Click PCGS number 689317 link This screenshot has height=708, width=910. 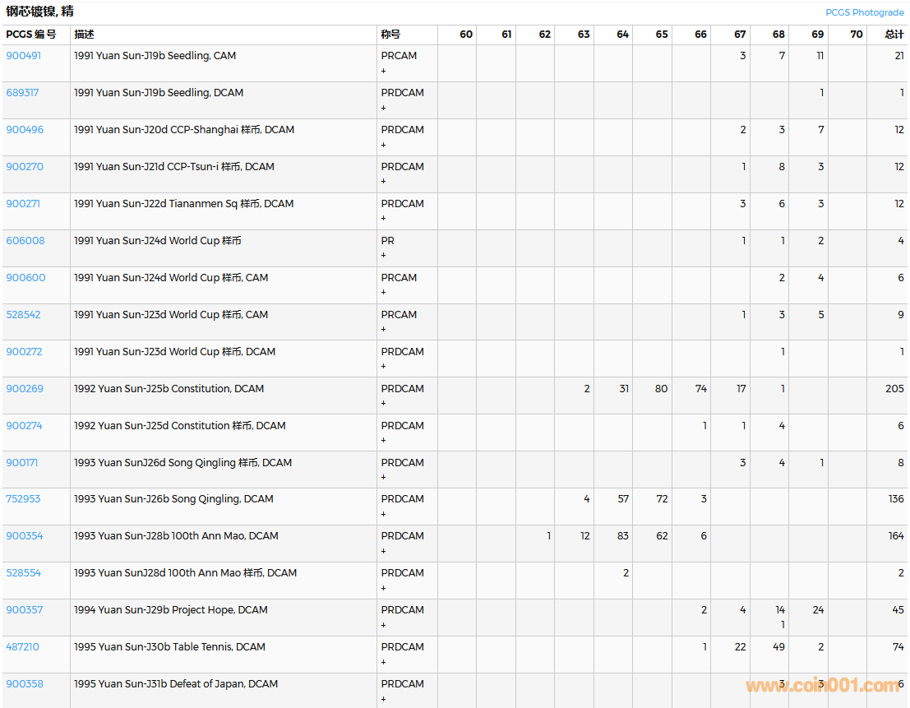click(x=22, y=93)
